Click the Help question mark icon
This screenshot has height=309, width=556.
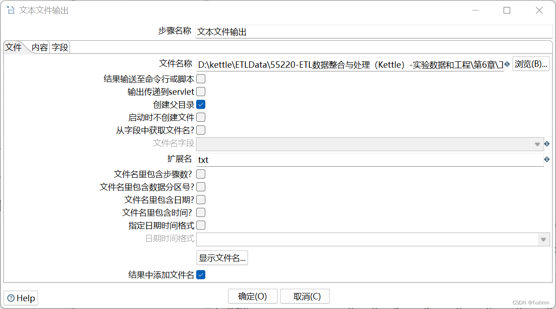click(x=11, y=298)
